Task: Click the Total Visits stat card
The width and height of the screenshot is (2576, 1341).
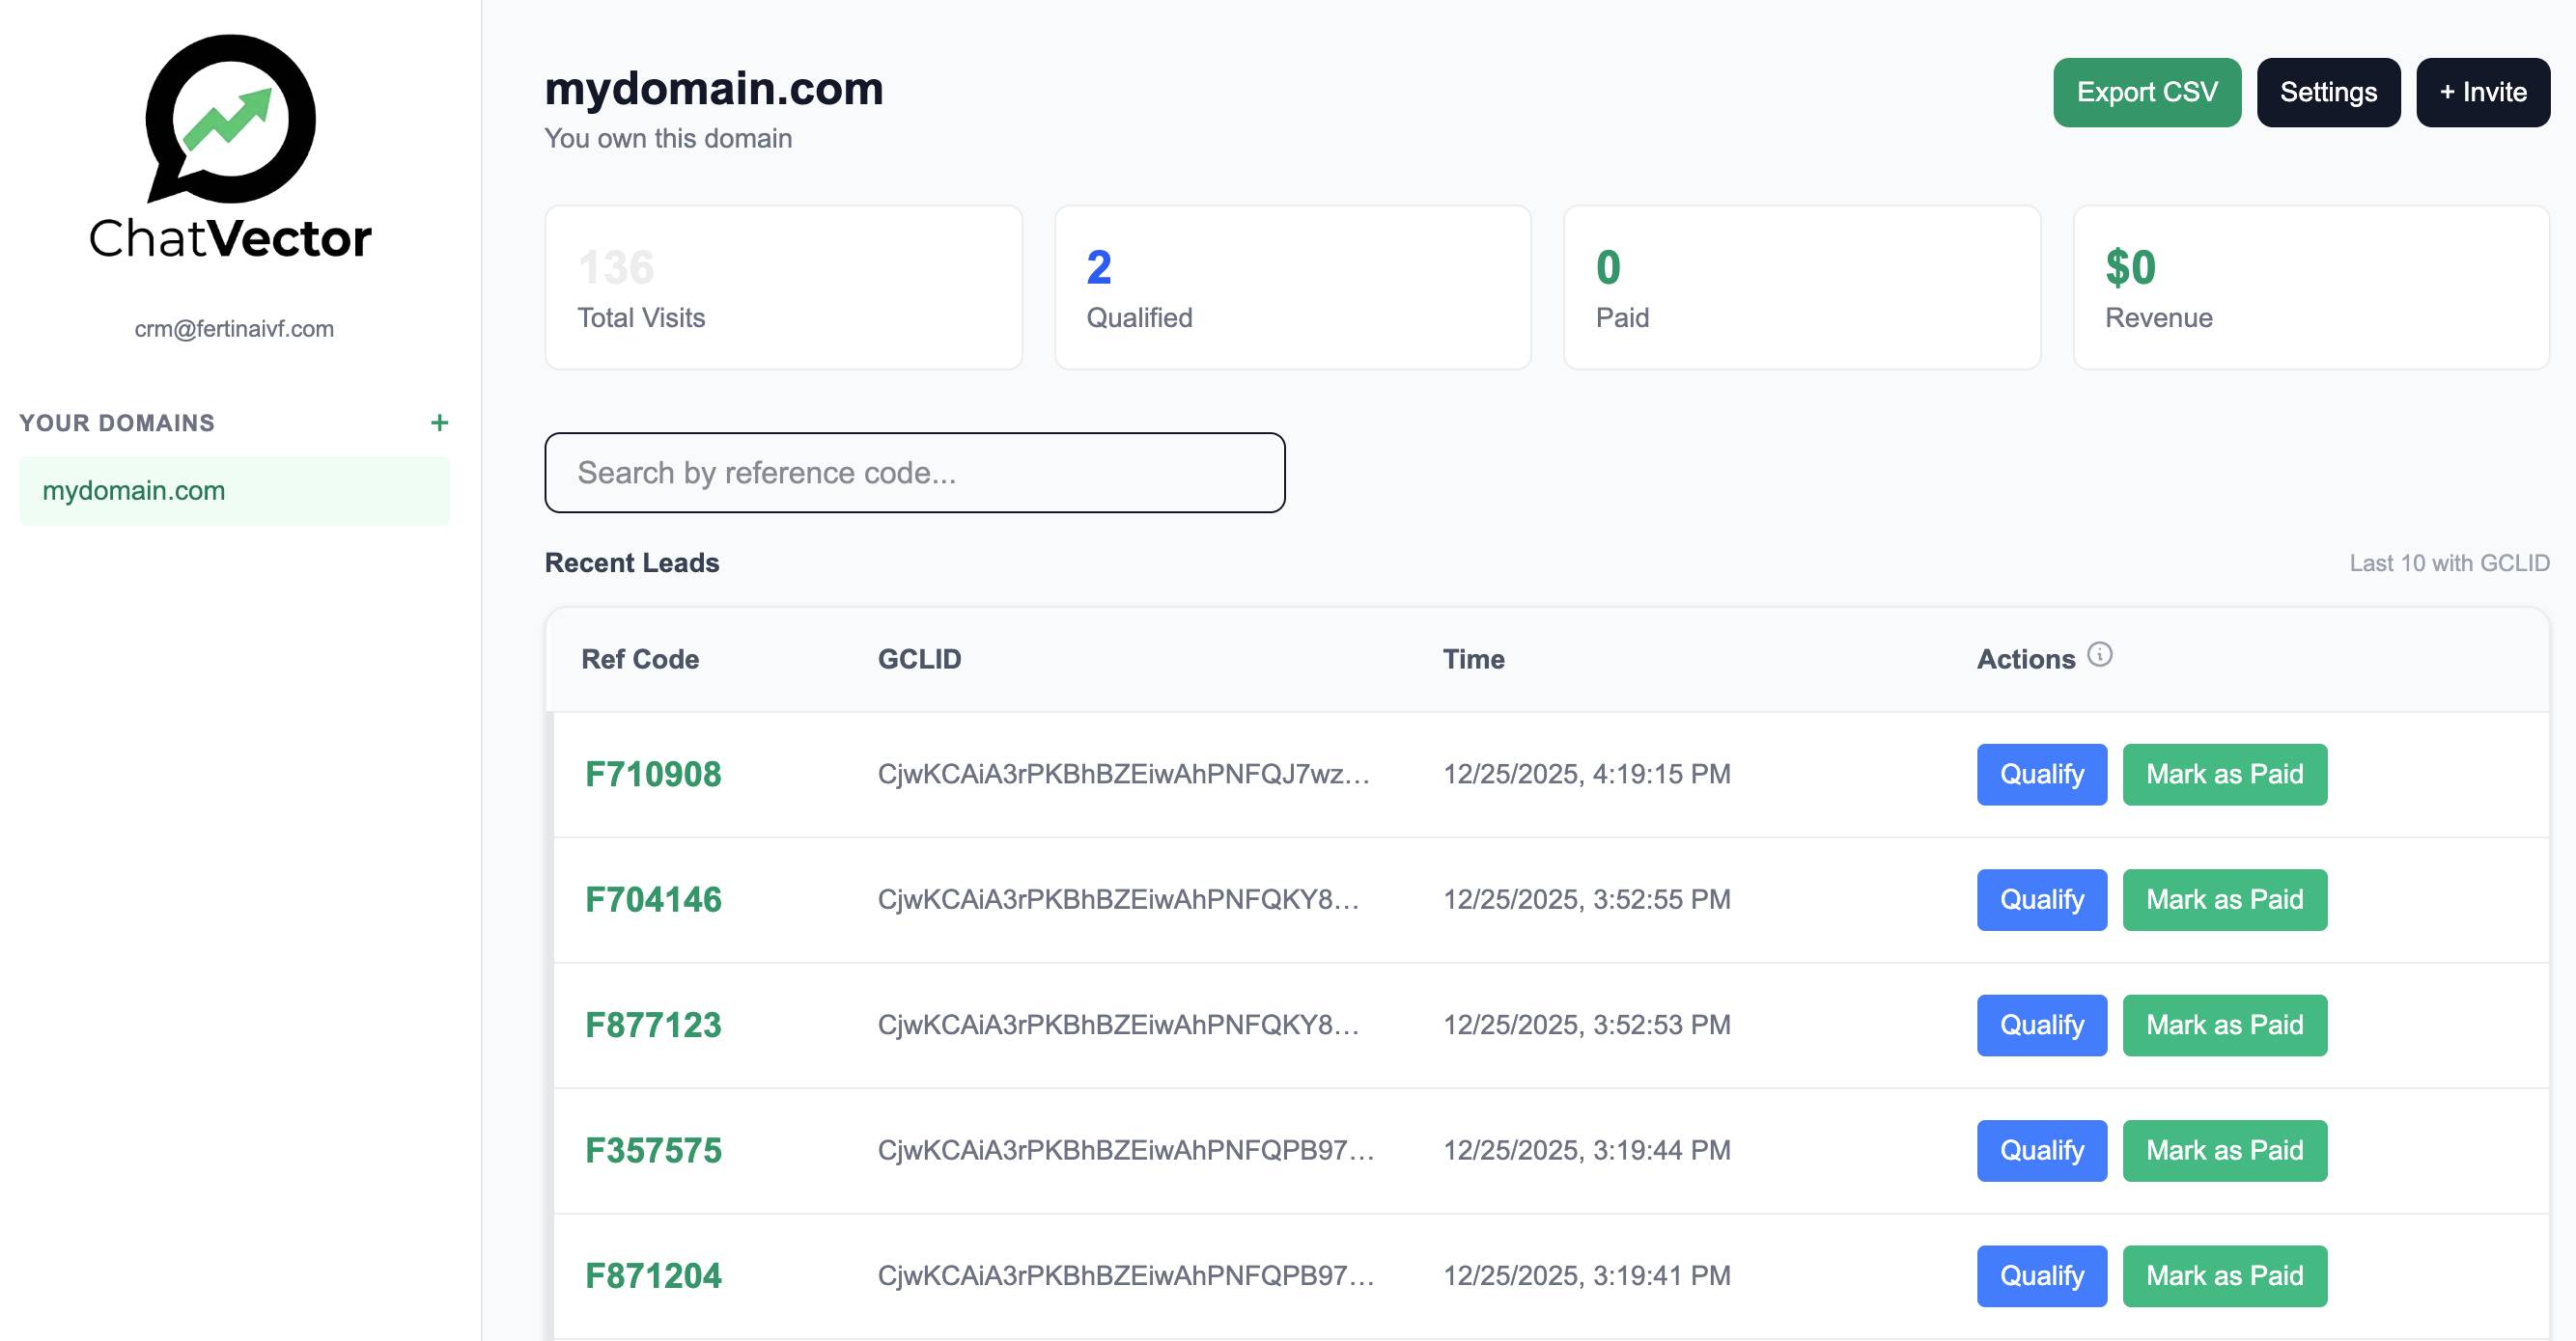Action: tap(783, 287)
